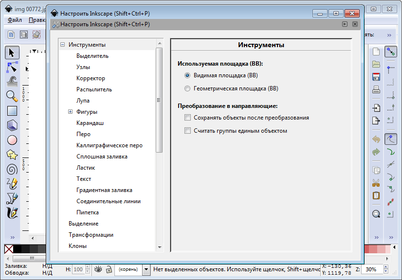Click the Undo arrow icon
The image size is (402, 280).
[x=376, y=139]
